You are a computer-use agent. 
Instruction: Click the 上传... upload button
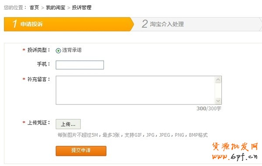[68, 124]
